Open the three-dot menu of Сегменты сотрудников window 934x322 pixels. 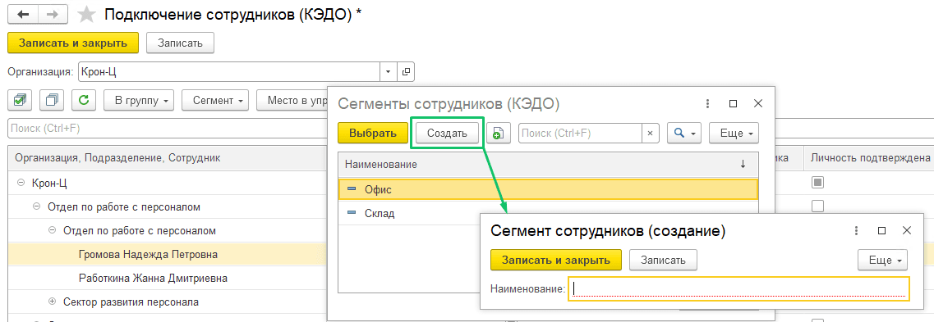click(707, 103)
